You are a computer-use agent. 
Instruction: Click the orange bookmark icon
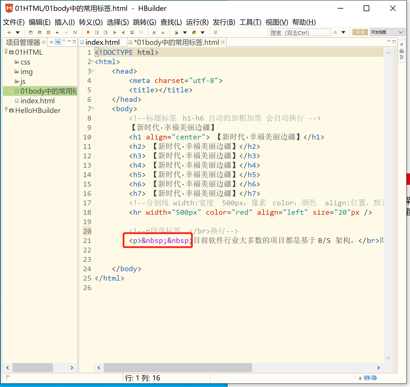point(88,33)
